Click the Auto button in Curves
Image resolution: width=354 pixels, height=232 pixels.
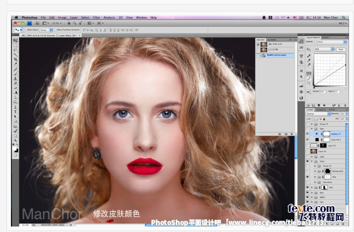(341, 49)
